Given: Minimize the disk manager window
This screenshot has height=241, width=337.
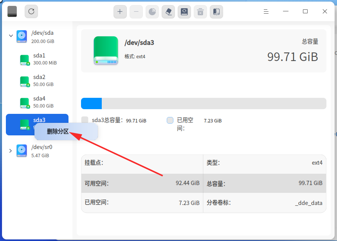Looking at the screenshot, I should coord(286,11).
